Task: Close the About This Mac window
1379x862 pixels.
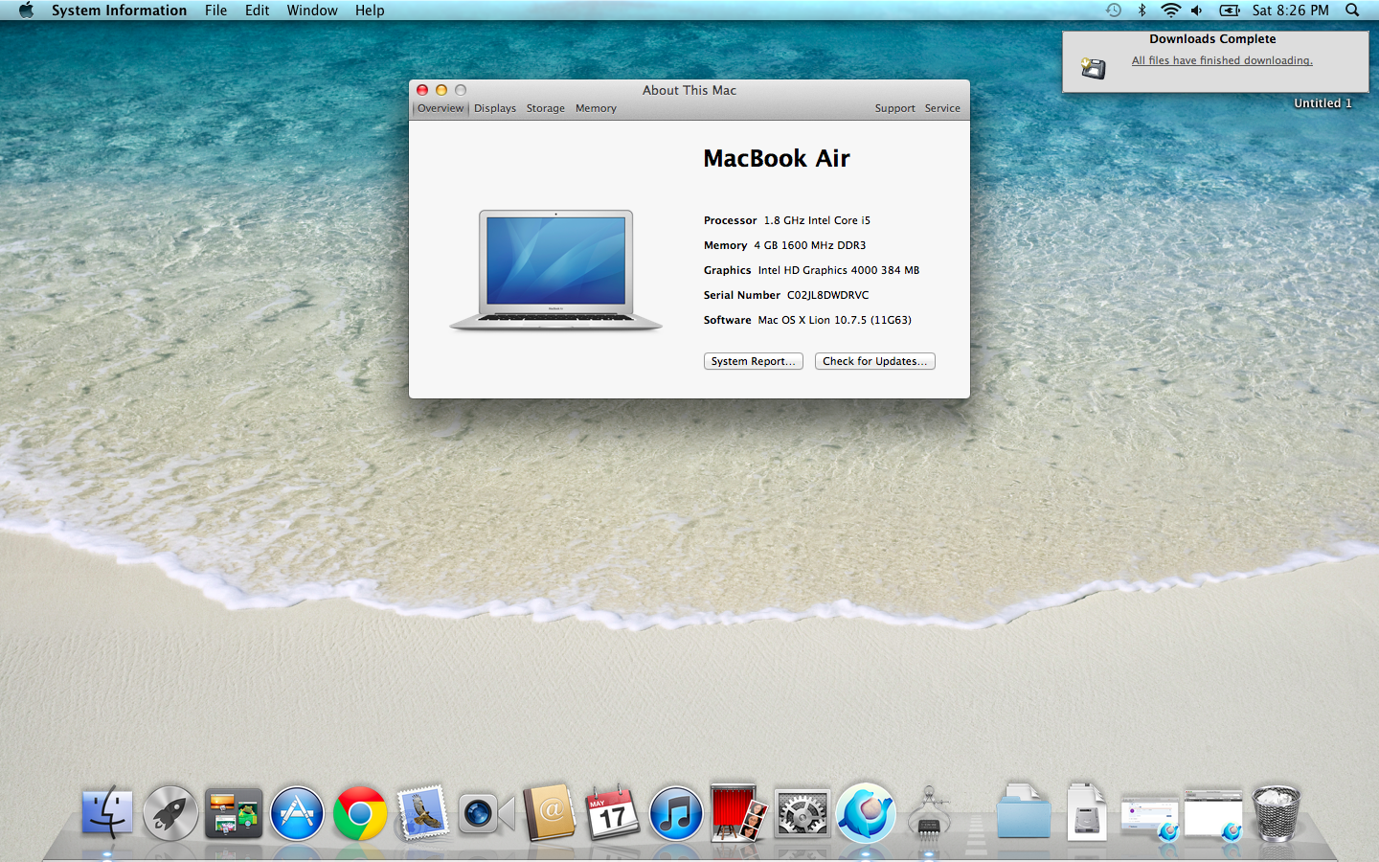Action: point(422,90)
